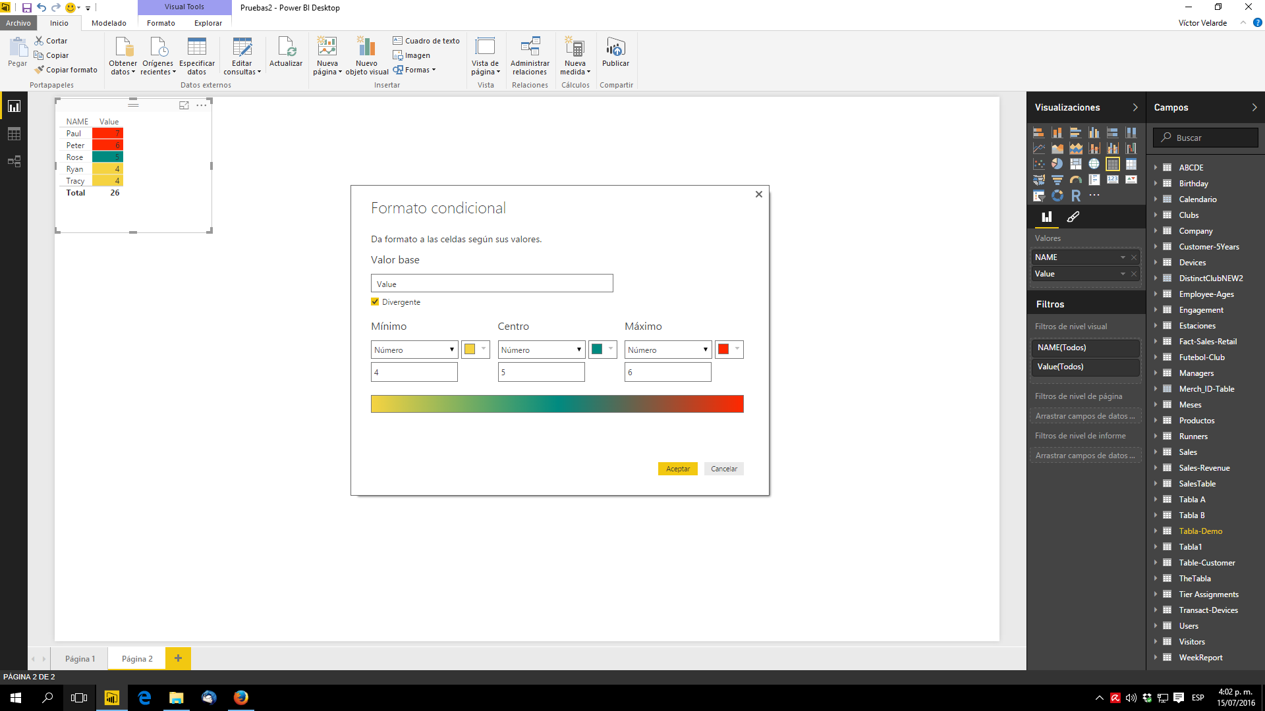Select the slicer visualization
This screenshot has height=711, width=1265.
pos(1038,196)
